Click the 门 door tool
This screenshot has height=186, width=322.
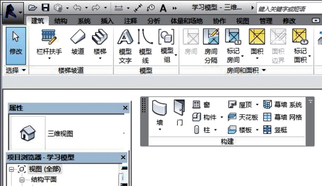click(179, 112)
